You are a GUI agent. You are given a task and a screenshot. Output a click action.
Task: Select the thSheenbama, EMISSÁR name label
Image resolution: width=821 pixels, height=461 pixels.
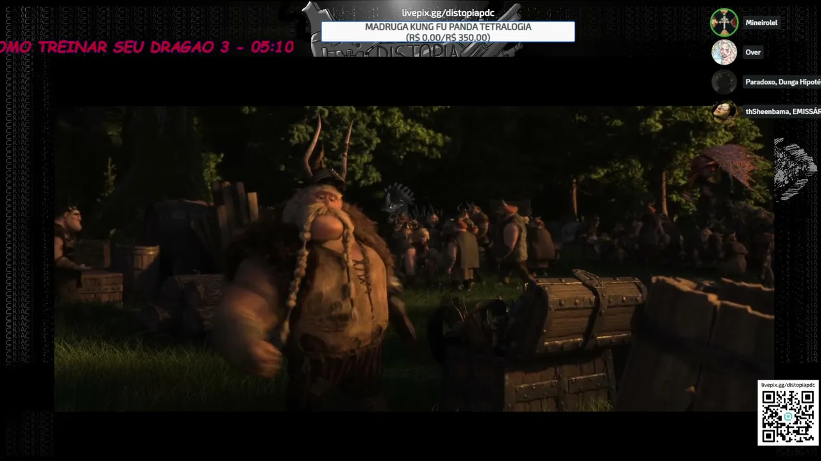coord(783,111)
